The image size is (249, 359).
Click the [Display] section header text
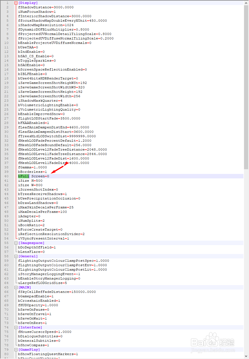point(28,3)
